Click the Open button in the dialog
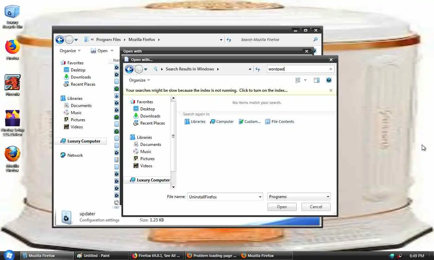Image resolution: width=434 pixels, height=260 pixels. pos(282,207)
